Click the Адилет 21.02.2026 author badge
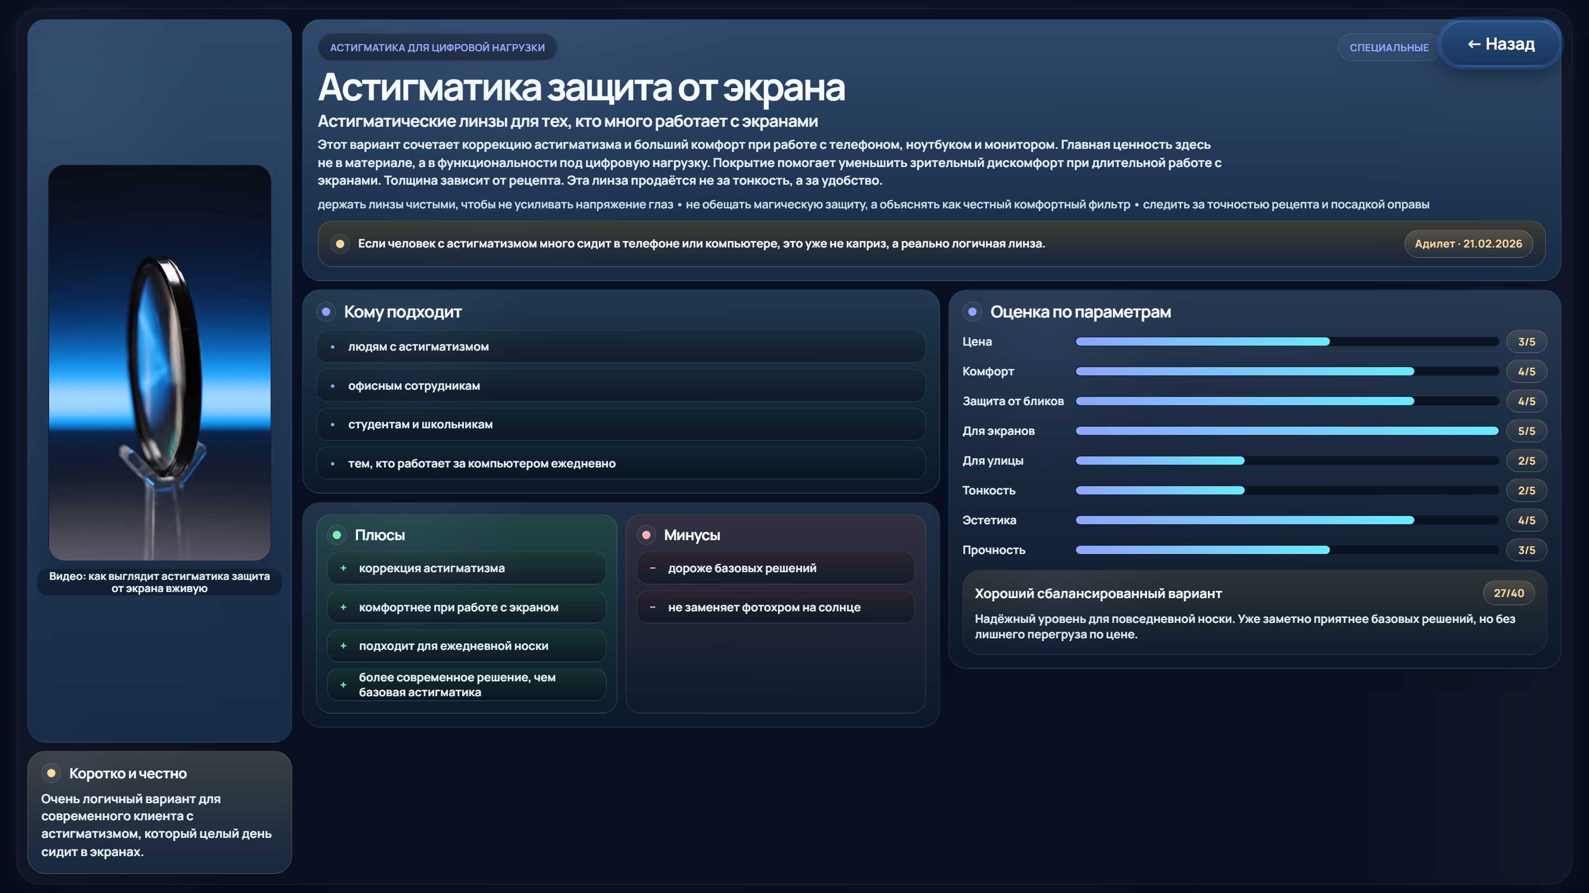 tap(1468, 244)
